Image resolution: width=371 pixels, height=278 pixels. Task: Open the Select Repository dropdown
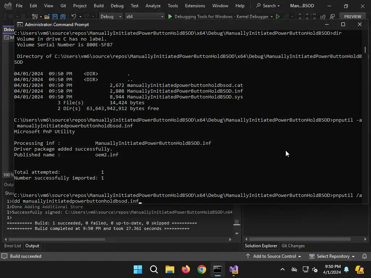pos(332,256)
